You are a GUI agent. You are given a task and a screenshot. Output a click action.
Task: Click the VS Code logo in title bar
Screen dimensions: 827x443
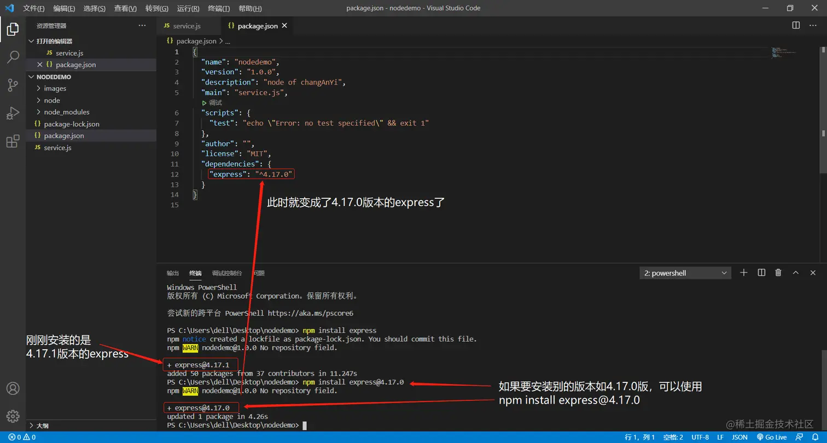point(9,8)
